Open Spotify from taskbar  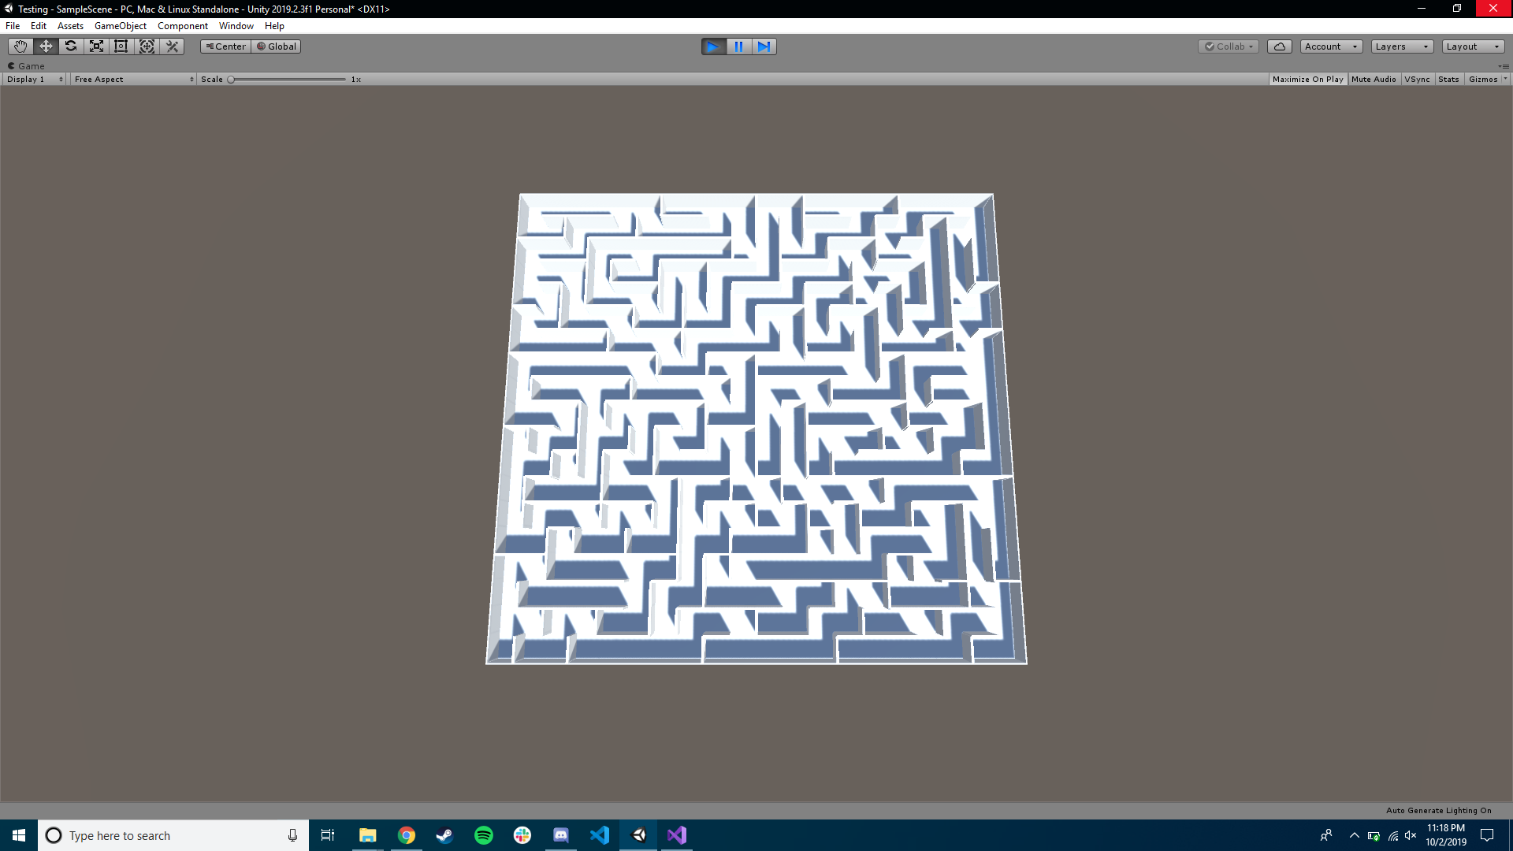[484, 835]
